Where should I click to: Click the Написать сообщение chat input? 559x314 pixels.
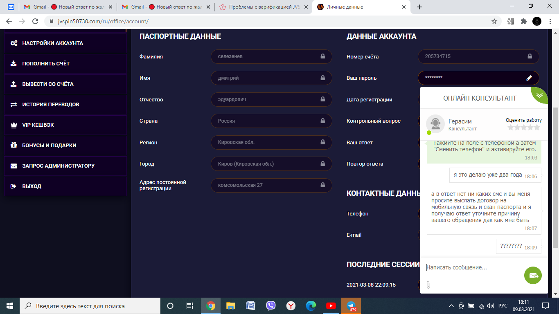click(473, 268)
